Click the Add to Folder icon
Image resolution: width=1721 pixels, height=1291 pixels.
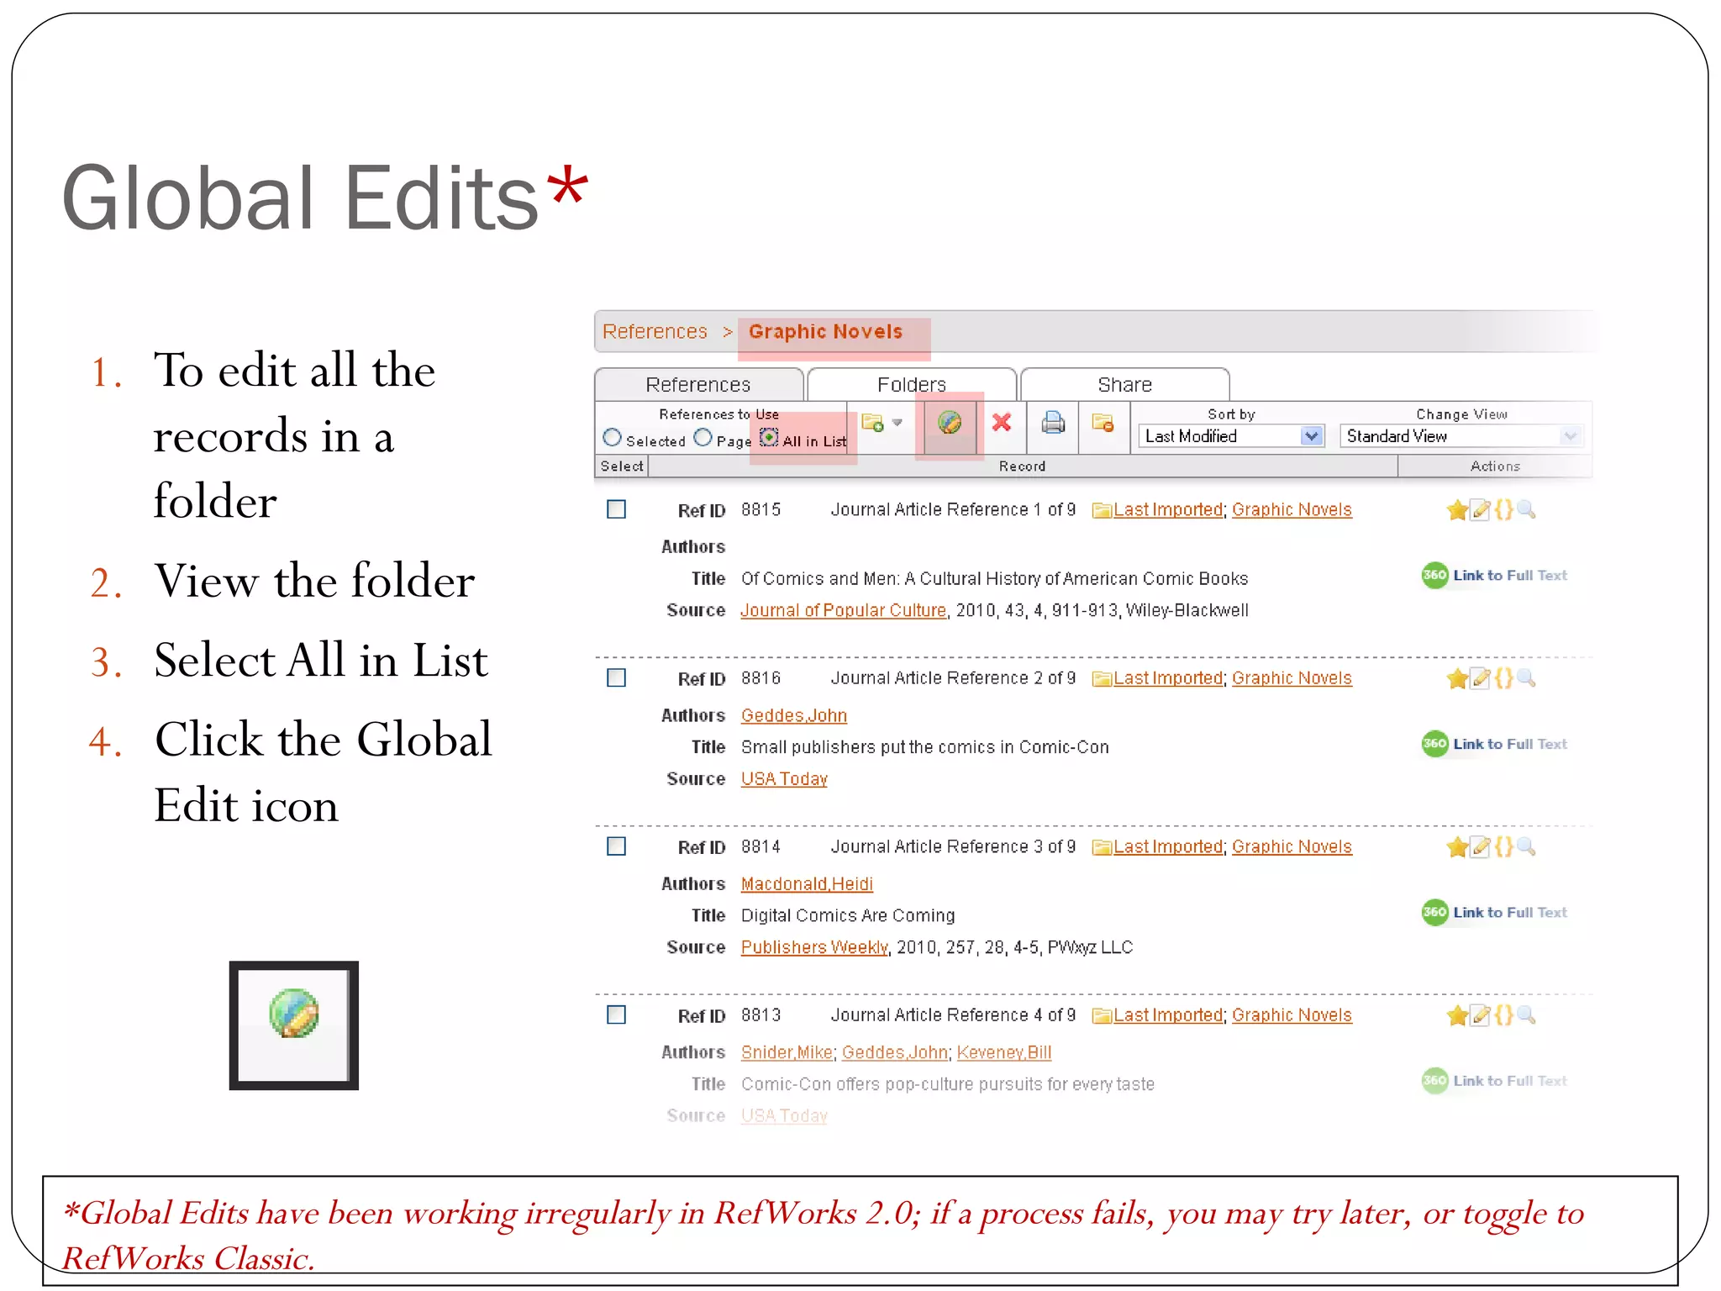(x=872, y=422)
